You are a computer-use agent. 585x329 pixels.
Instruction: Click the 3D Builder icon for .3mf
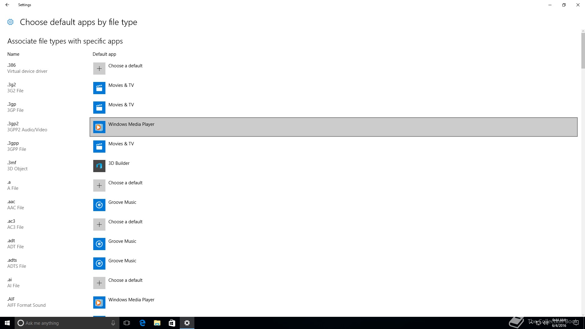[99, 166]
